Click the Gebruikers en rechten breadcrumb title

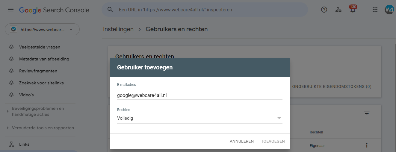[x=176, y=29]
